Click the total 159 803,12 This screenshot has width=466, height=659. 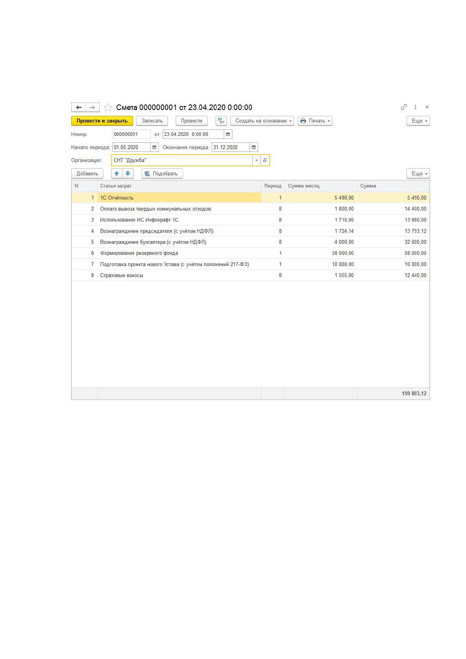(414, 393)
